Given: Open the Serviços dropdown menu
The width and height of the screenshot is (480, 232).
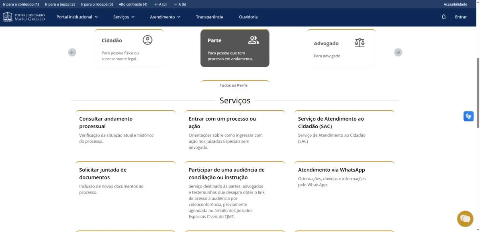Looking at the screenshot, I should [124, 17].
